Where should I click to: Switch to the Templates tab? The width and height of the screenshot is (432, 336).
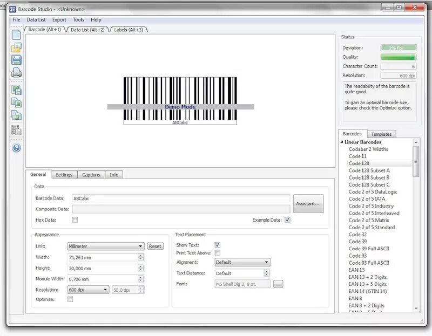381,134
